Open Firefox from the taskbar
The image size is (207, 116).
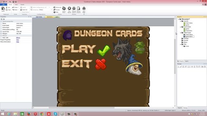point(29,114)
